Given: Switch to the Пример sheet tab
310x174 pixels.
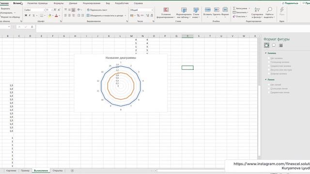Looking at the screenshot, I should [x=25, y=171].
